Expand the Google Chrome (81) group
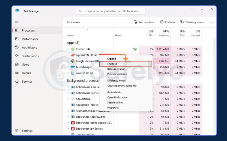The height and width of the screenshot is (141, 227). click(68, 61)
